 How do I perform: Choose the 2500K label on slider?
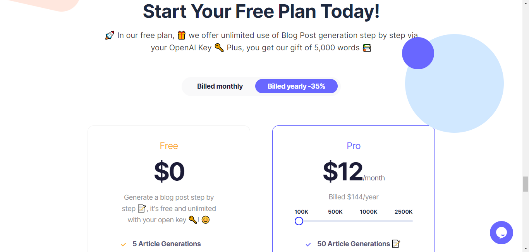coord(404,212)
